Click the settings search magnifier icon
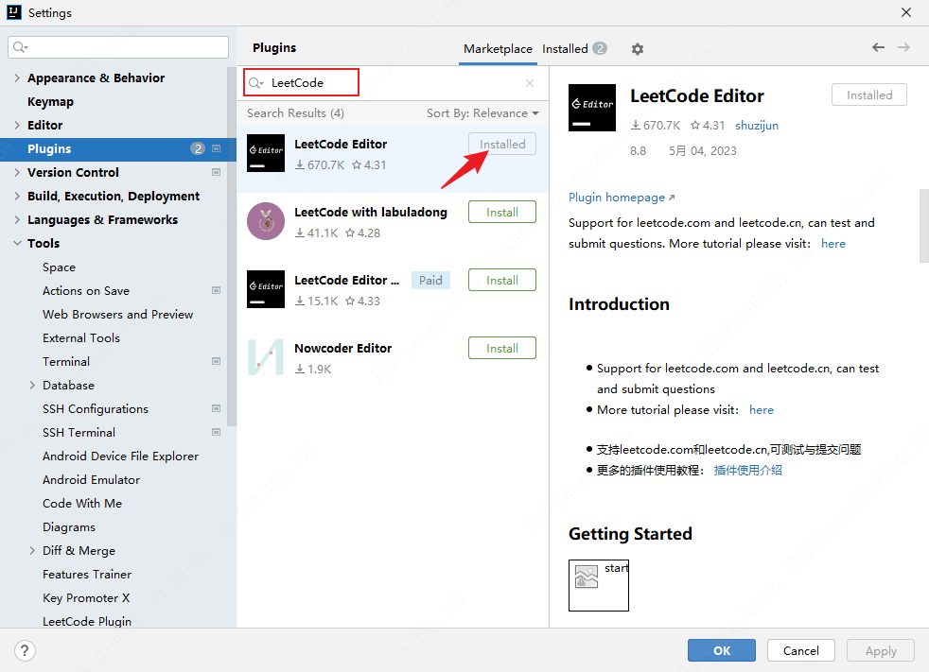This screenshot has width=929, height=672. pyautogui.click(x=20, y=47)
